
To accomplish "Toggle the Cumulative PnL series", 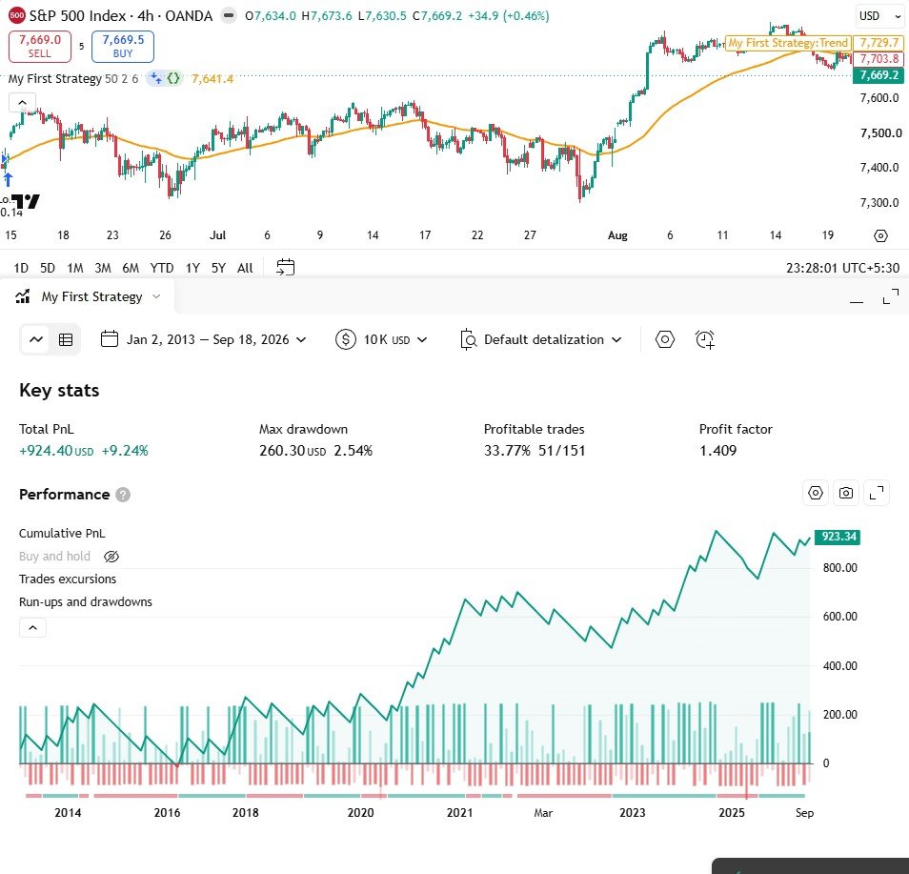I will coord(62,533).
